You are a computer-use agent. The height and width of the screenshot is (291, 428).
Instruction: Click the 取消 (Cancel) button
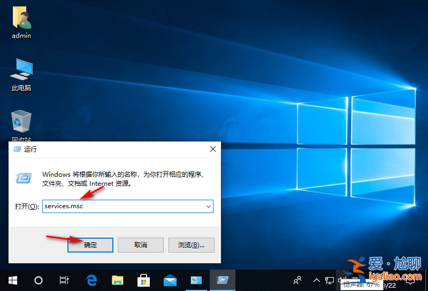point(141,245)
